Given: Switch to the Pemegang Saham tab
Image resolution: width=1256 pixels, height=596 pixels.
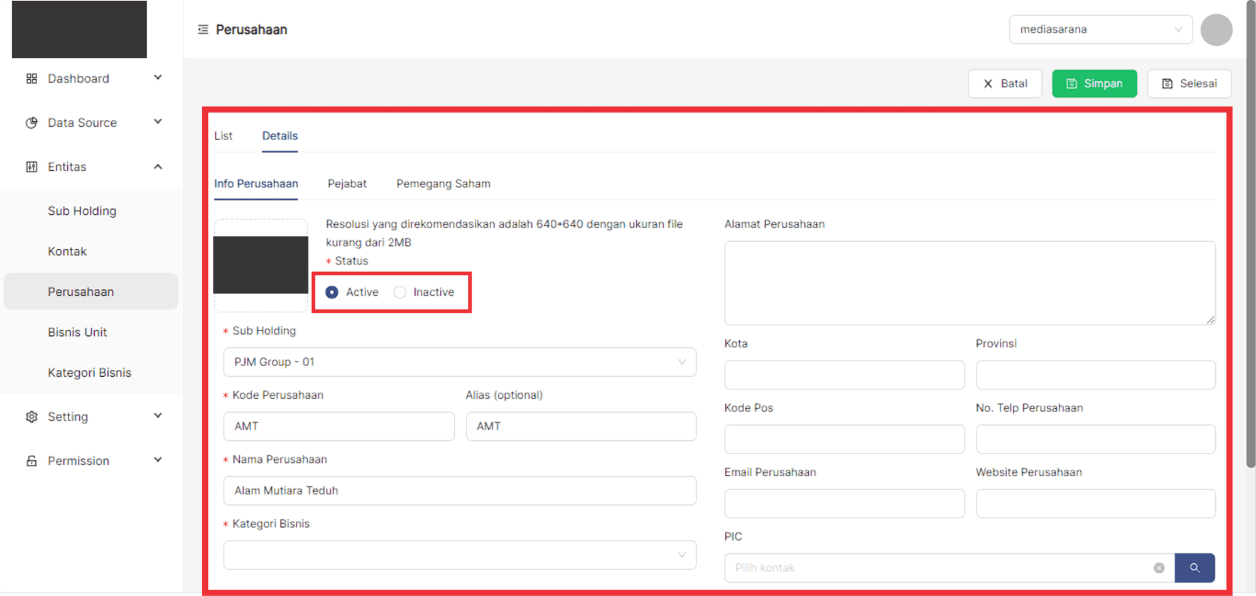Looking at the screenshot, I should [x=443, y=183].
